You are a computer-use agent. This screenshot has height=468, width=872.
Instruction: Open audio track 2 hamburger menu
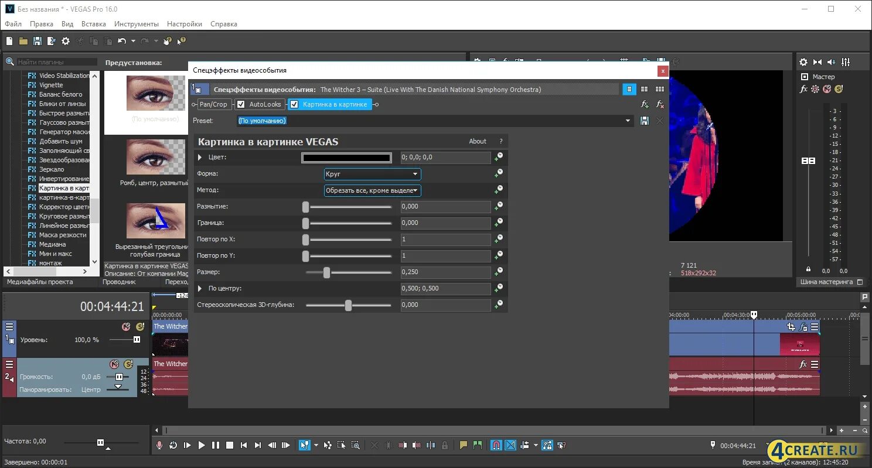click(9, 364)
